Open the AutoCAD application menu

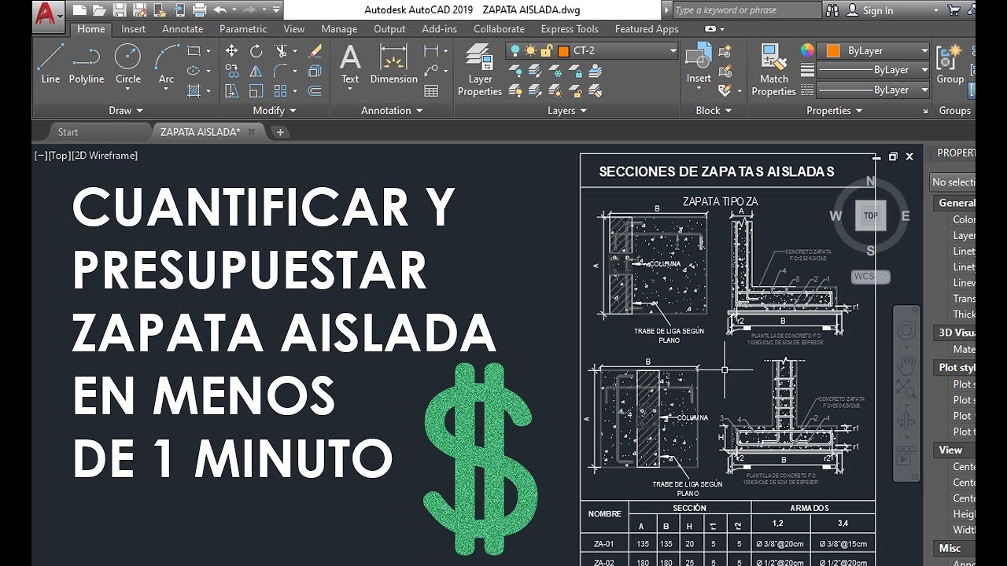[x=49, y=15]
